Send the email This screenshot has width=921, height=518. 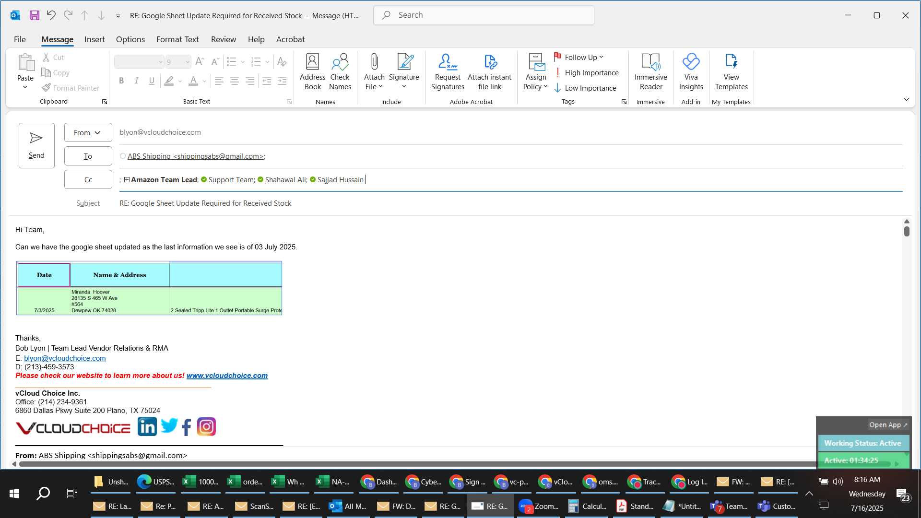click(36, 145)
